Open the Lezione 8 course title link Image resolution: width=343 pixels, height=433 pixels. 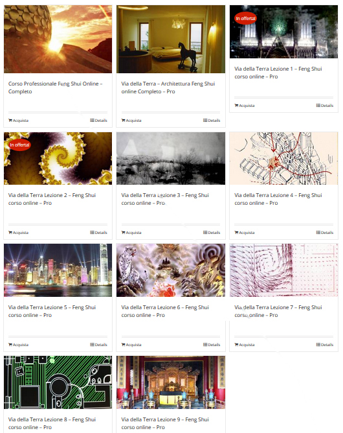[x=52, y=423]
